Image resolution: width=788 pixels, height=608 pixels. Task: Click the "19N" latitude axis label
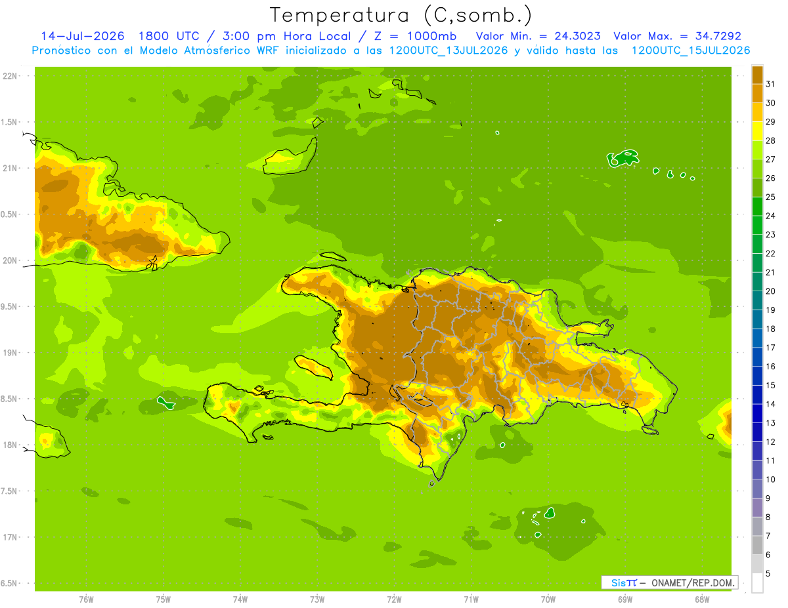tap(10, 353)
